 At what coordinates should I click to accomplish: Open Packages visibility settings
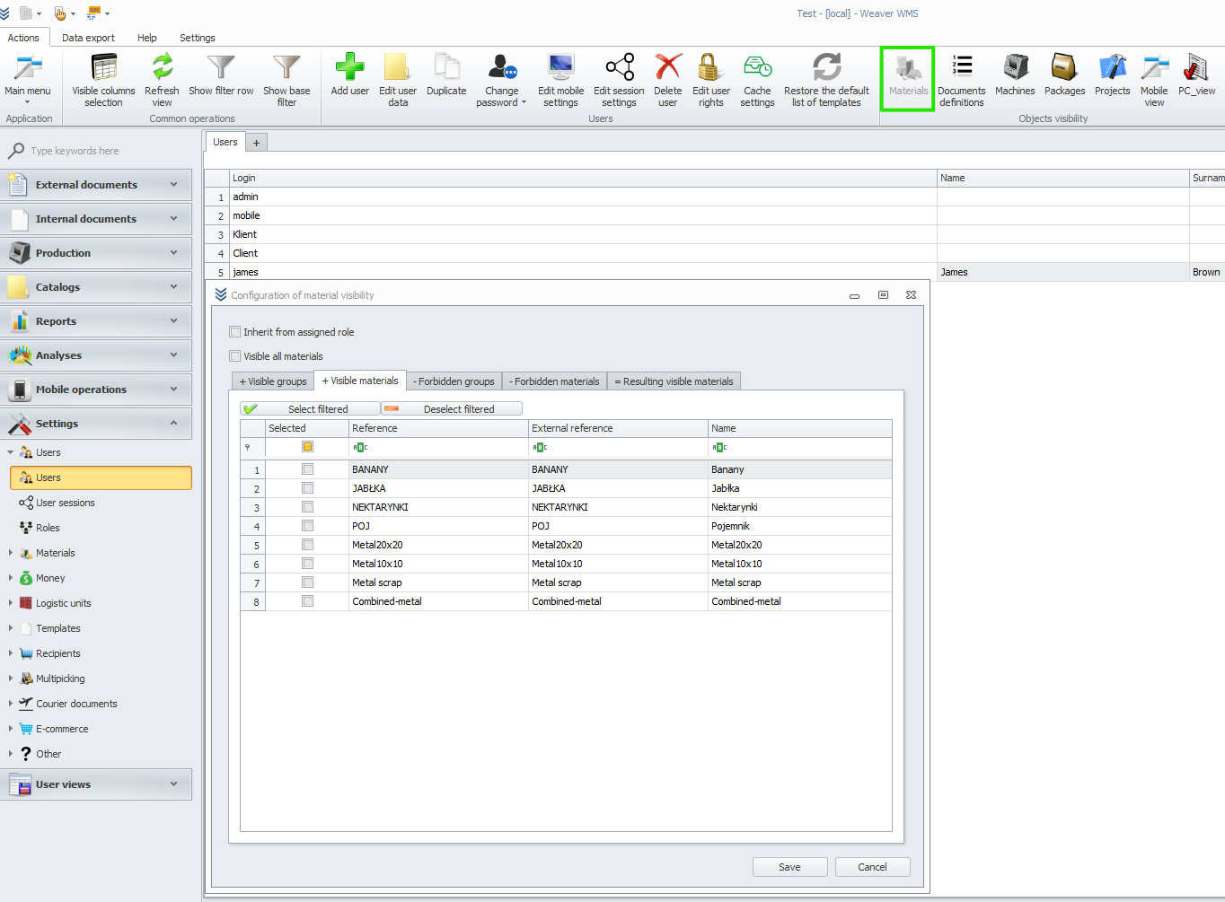[x=1065, y=74]
